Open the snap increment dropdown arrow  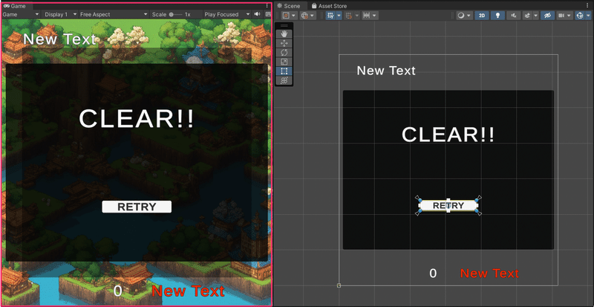tap(374, 16)
